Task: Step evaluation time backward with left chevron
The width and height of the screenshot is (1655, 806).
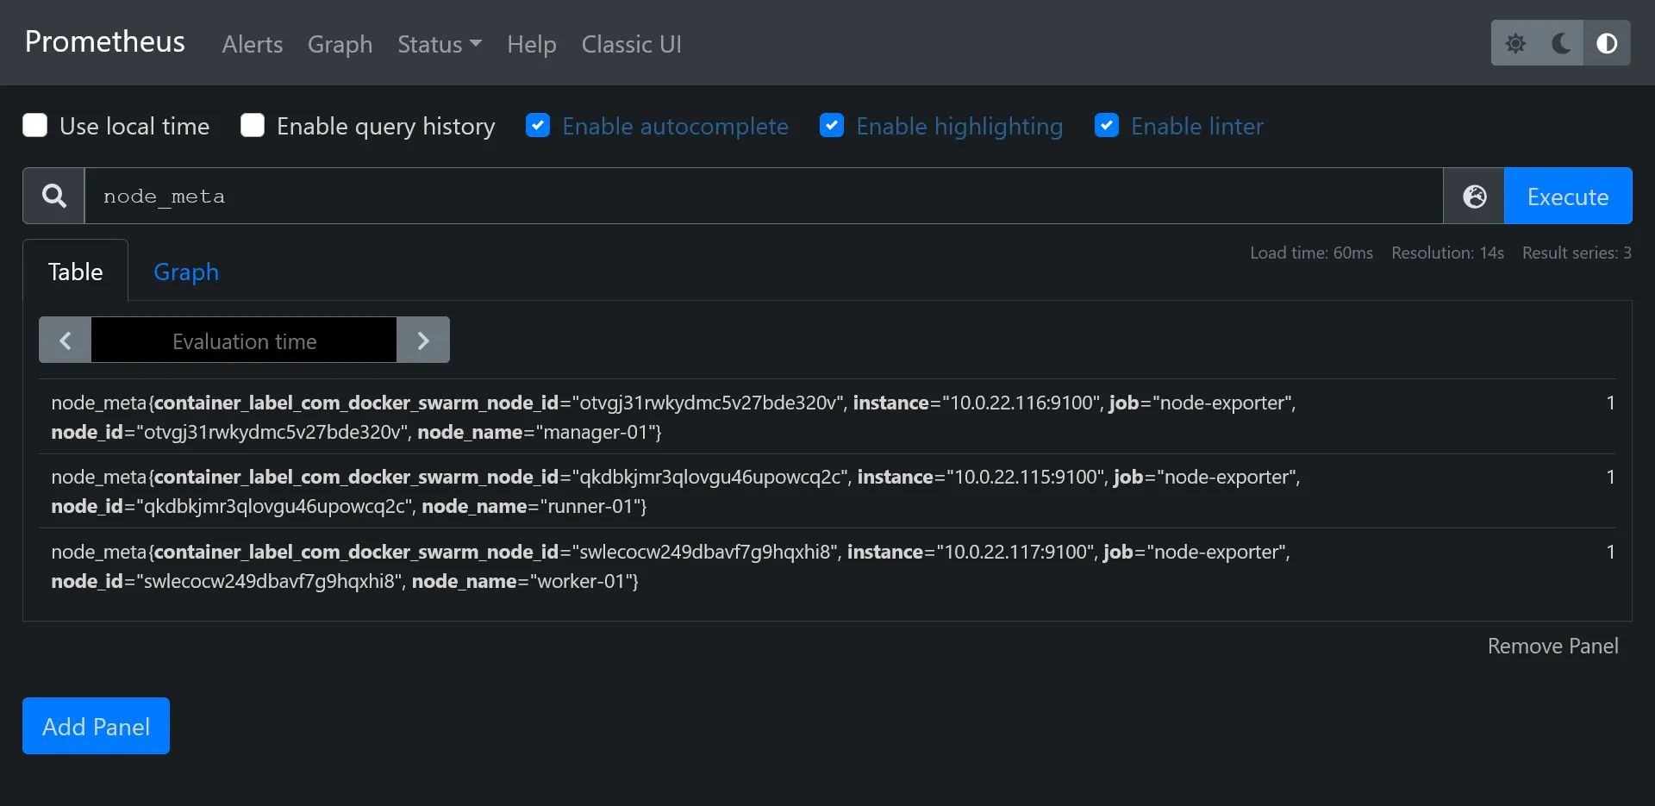Action: [x=66, y=341]
